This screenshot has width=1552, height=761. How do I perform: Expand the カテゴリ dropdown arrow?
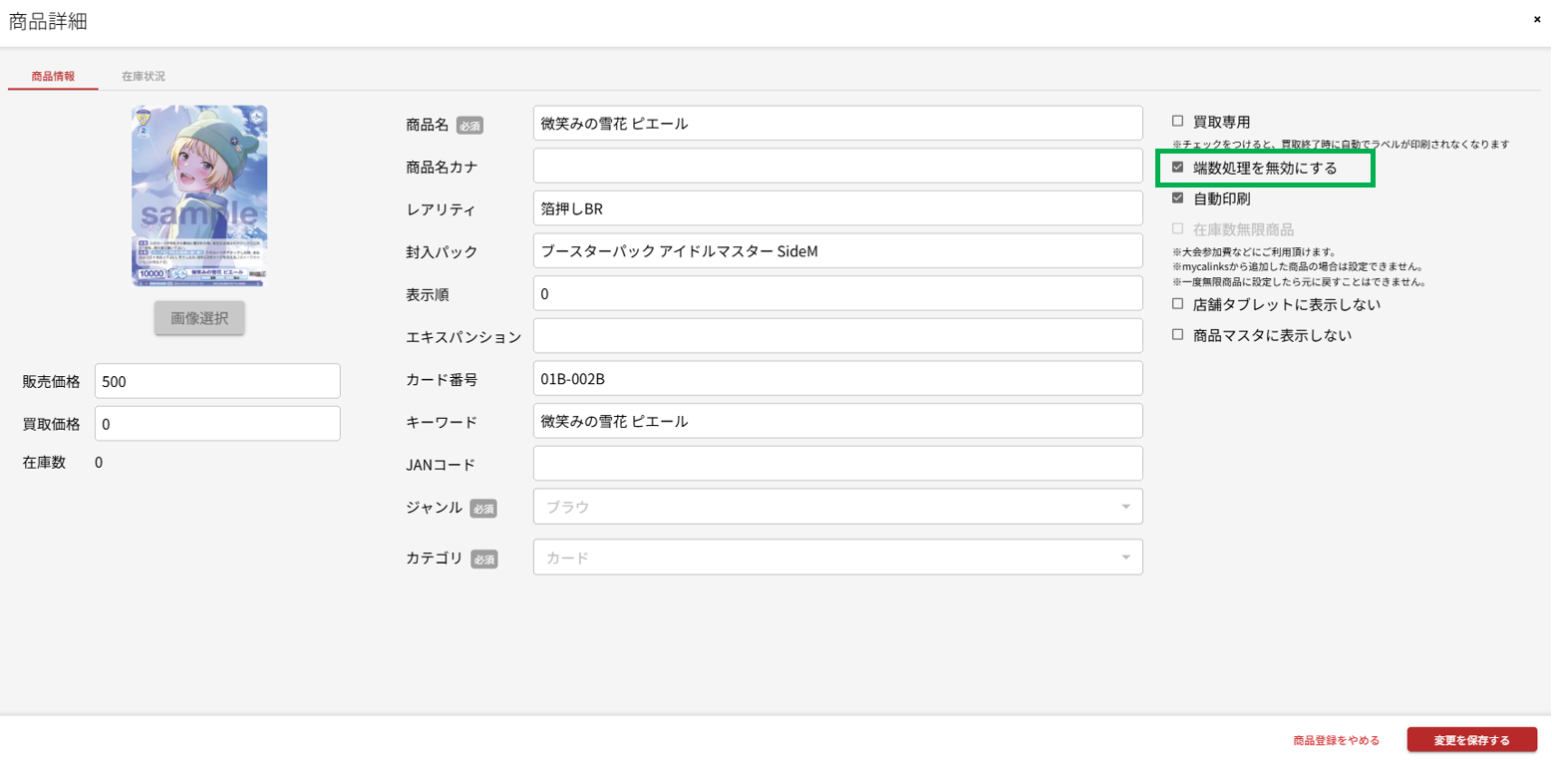[x=1125, y=558]
